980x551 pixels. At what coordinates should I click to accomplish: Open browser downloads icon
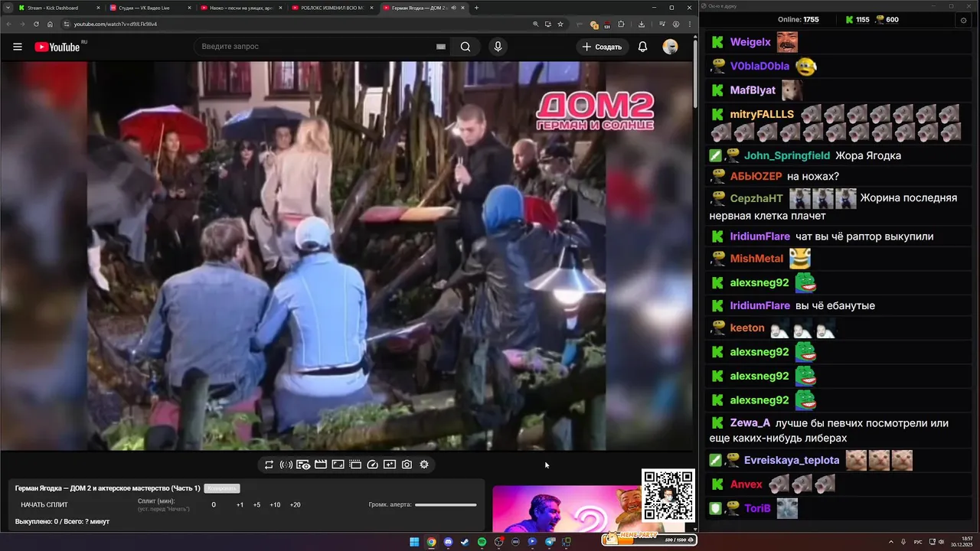(642, 24)
